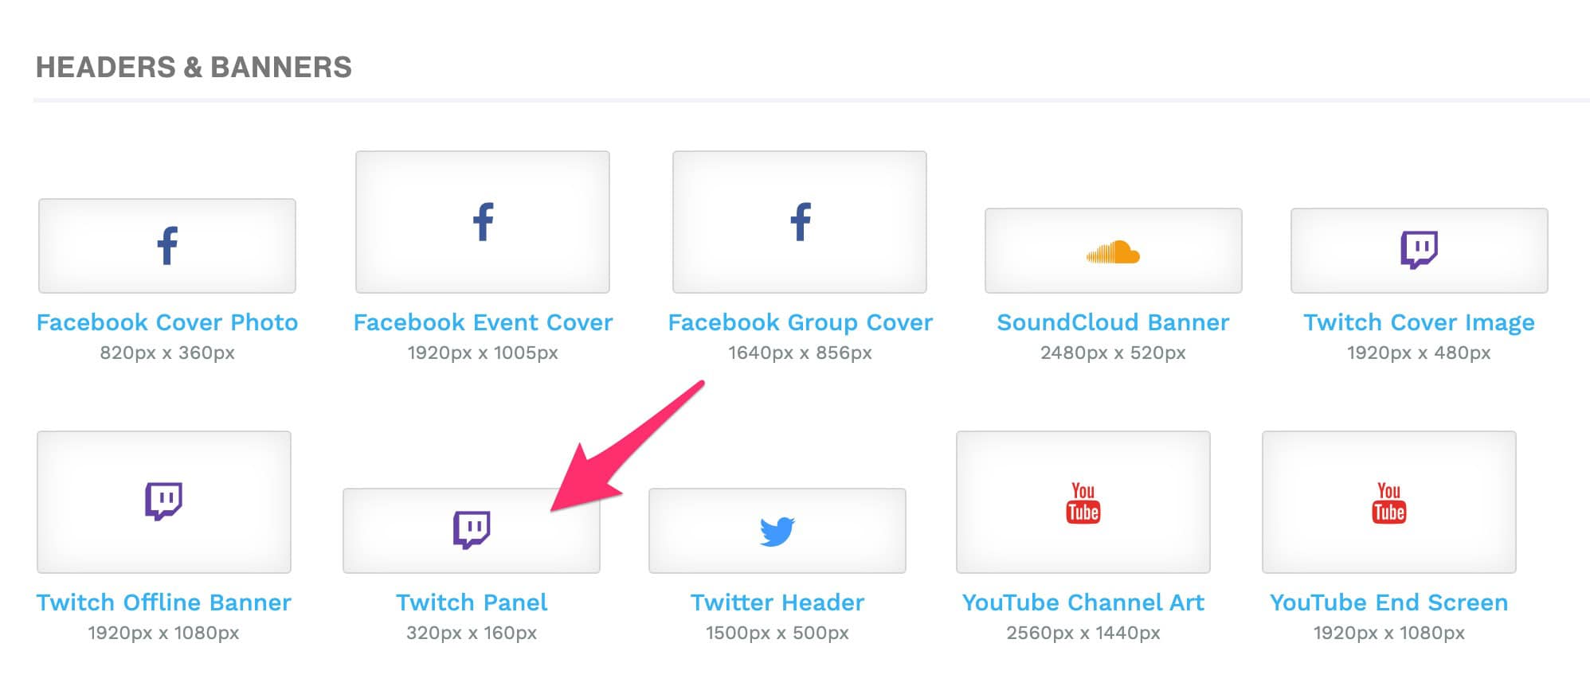
Task: Click the YouTube icon in YouTube Channel Art card
Action: click(x=1083, y=503)
